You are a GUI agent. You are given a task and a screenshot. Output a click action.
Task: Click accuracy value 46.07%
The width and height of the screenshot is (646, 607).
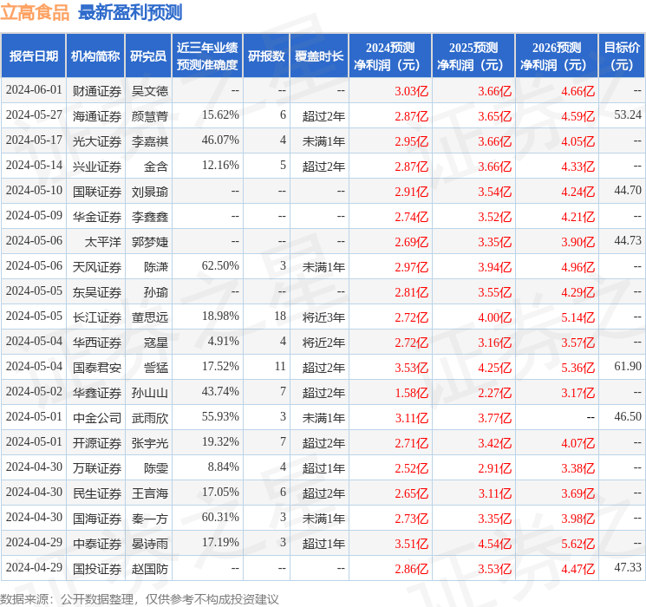click(x=220, y=140)
